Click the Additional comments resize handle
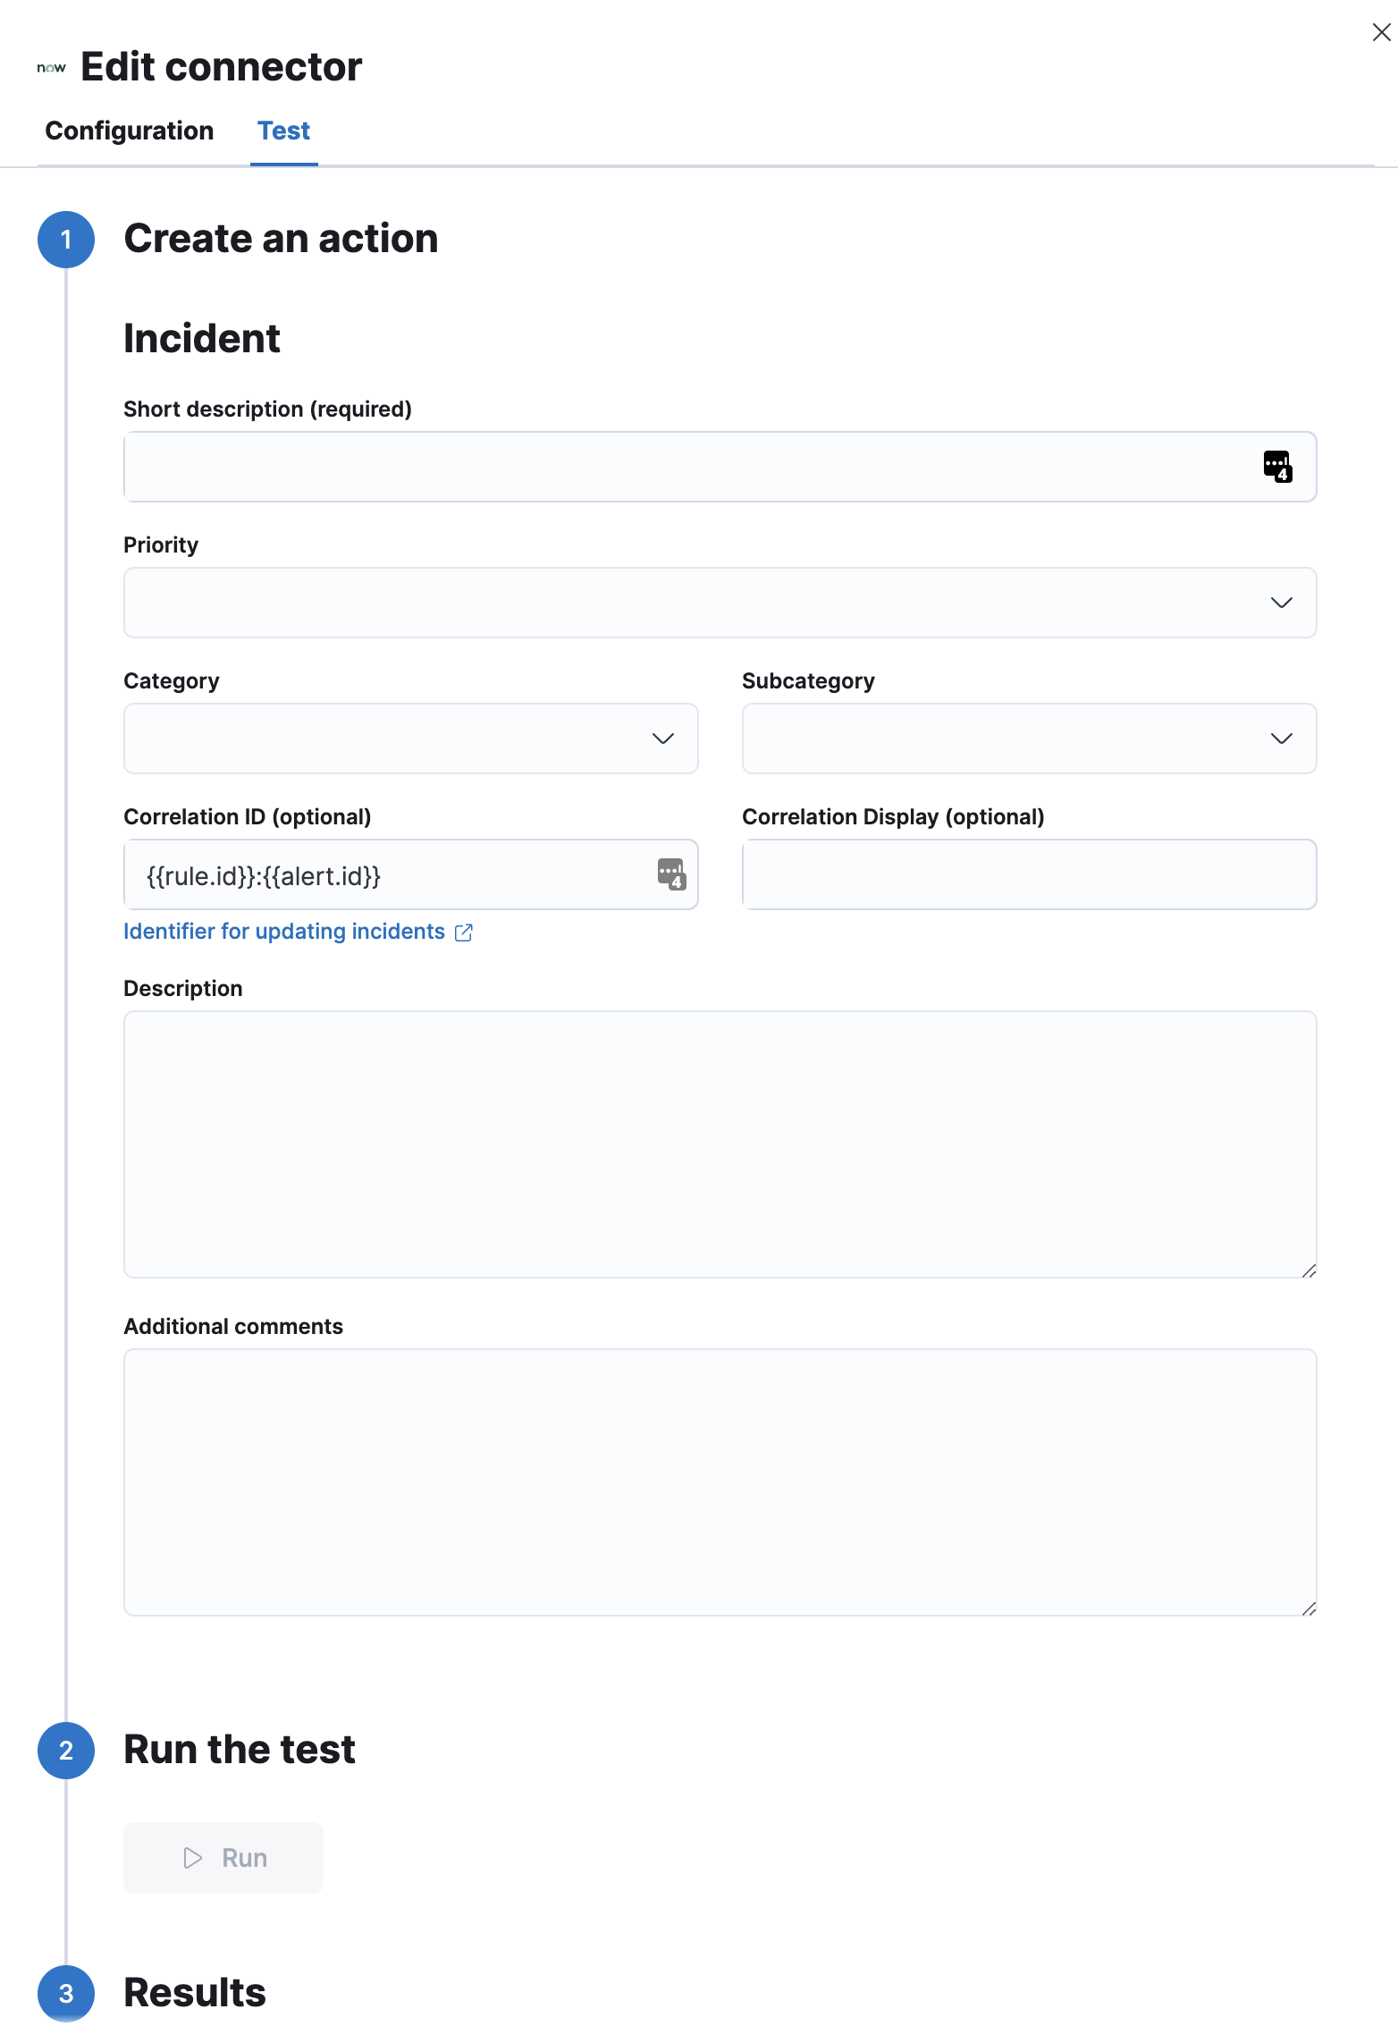This screenshot has width=1398, height=2026. click(1309, 1608)
